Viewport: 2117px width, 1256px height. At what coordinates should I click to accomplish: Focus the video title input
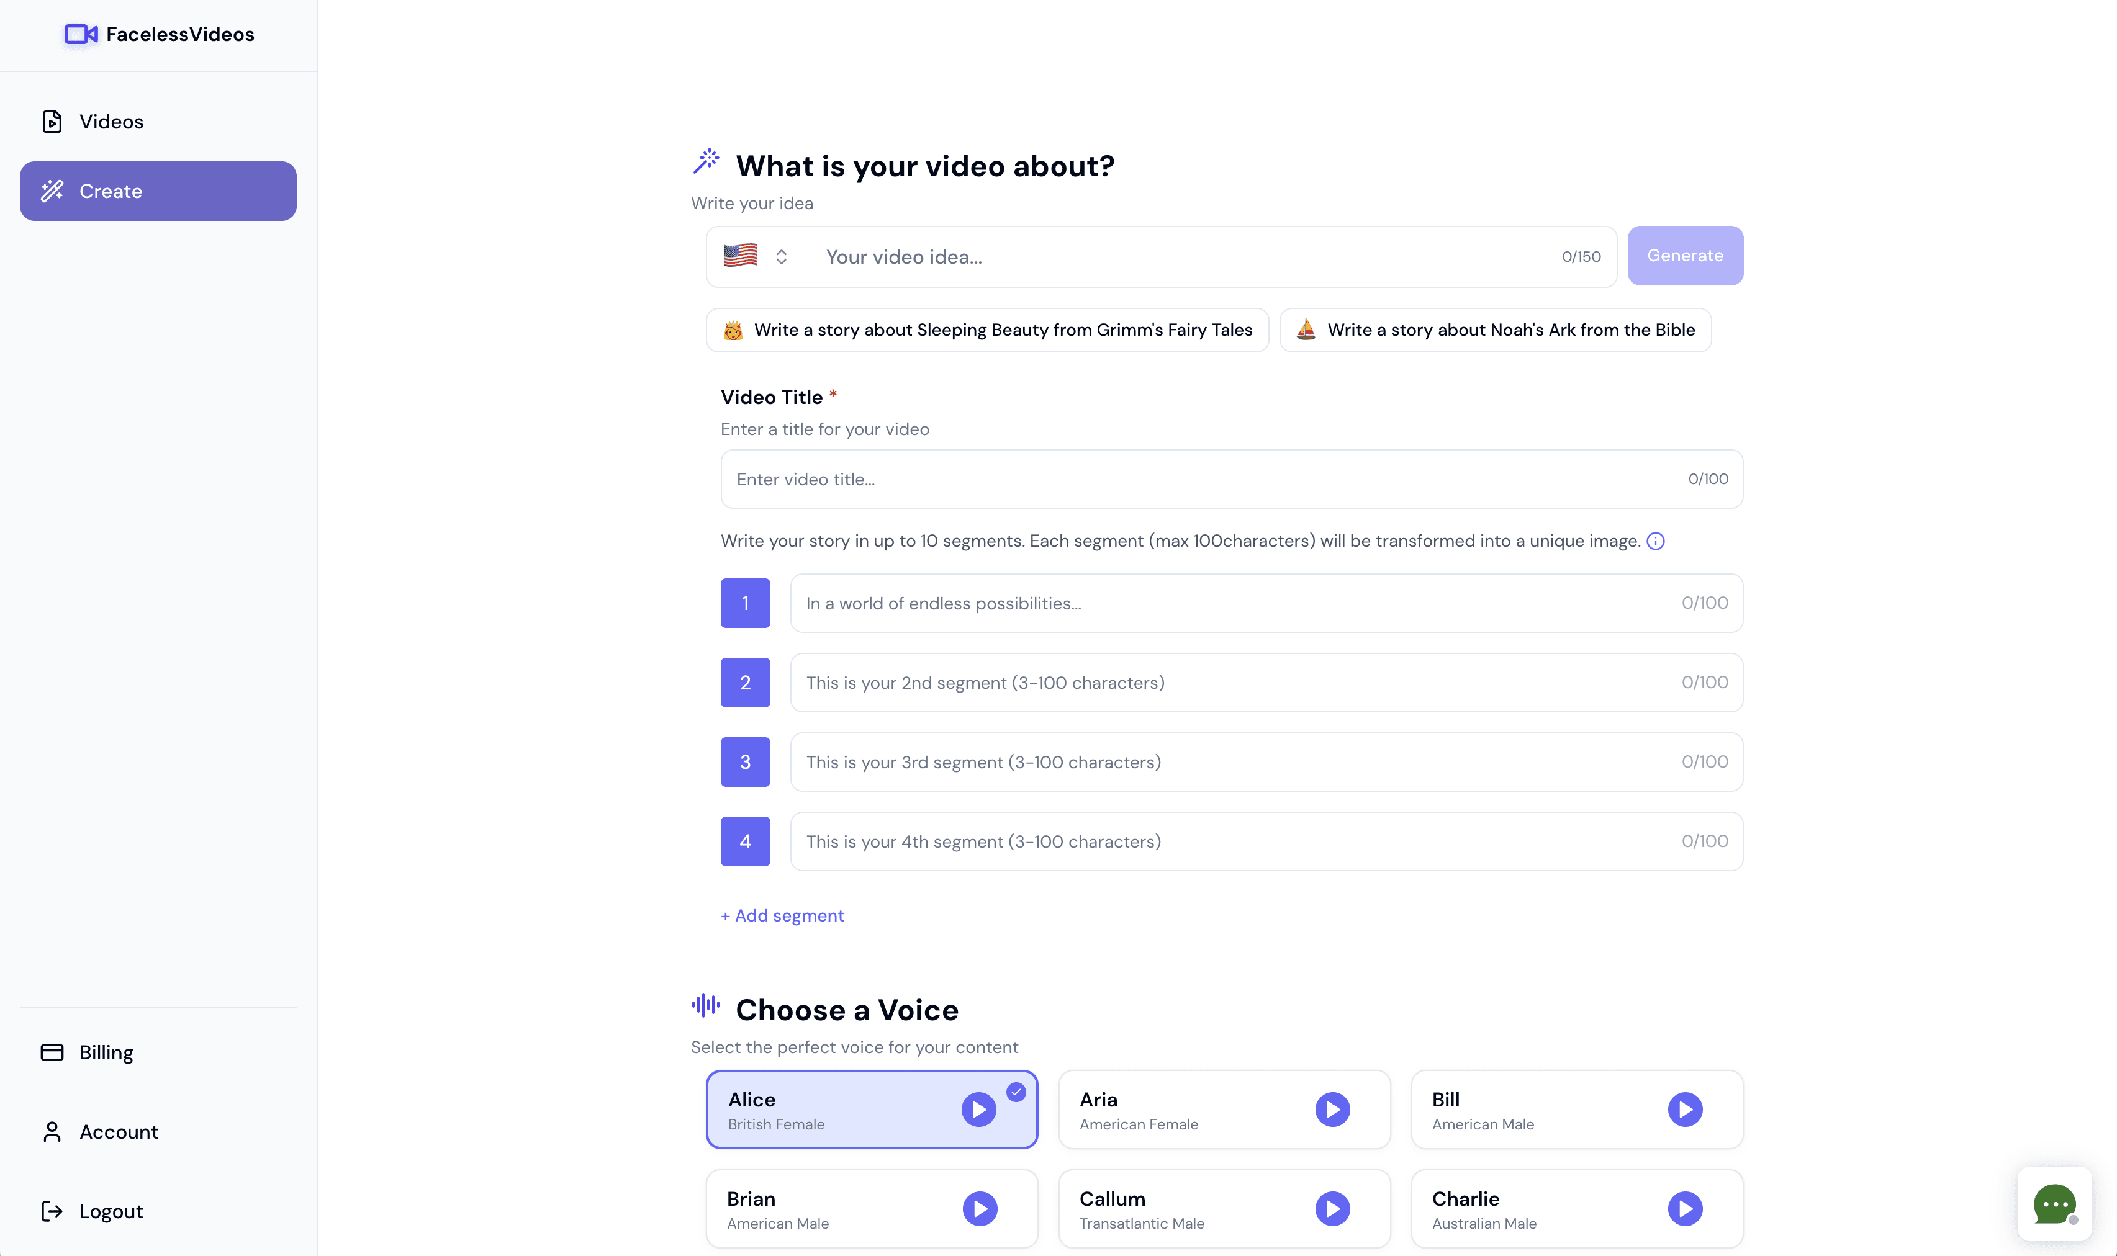tap(1202, 479)
